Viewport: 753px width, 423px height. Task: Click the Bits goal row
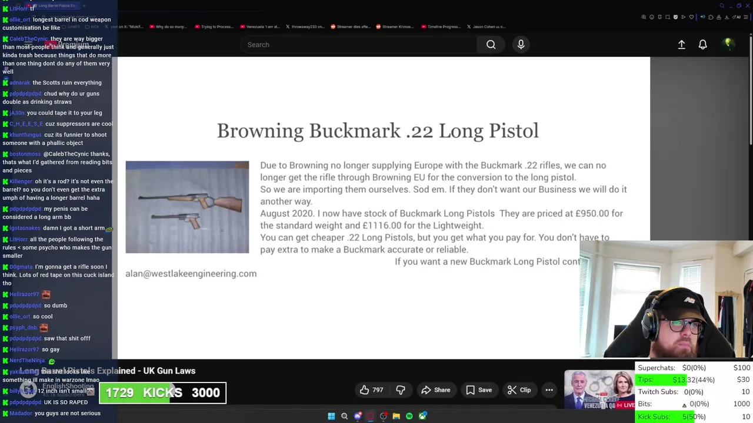pos(694,404)
